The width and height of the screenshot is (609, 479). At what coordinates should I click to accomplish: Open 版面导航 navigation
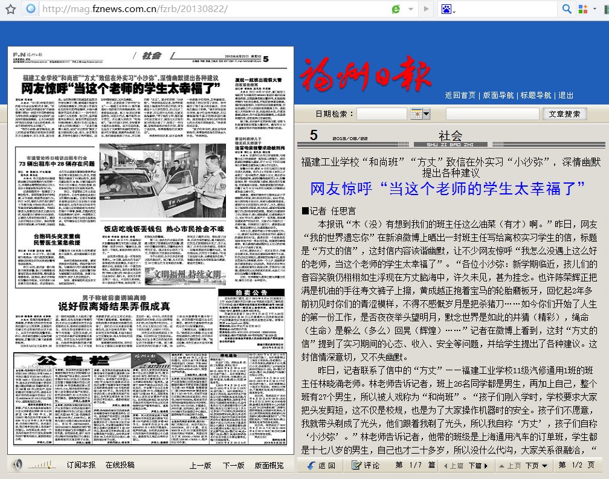pos(498,95)
